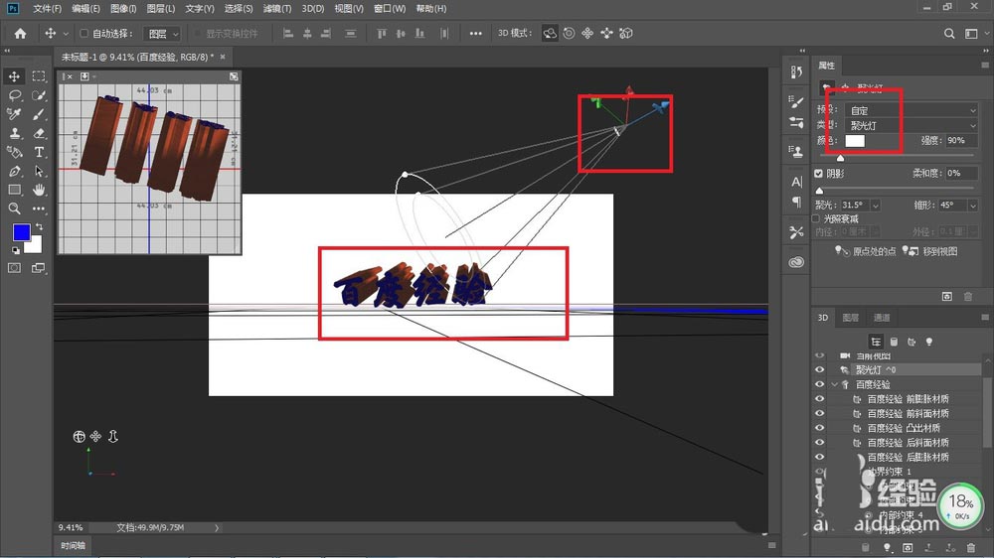Click the three-dots more options button
This screenshot has width=994, height=558.
click(x=475, y=34)
